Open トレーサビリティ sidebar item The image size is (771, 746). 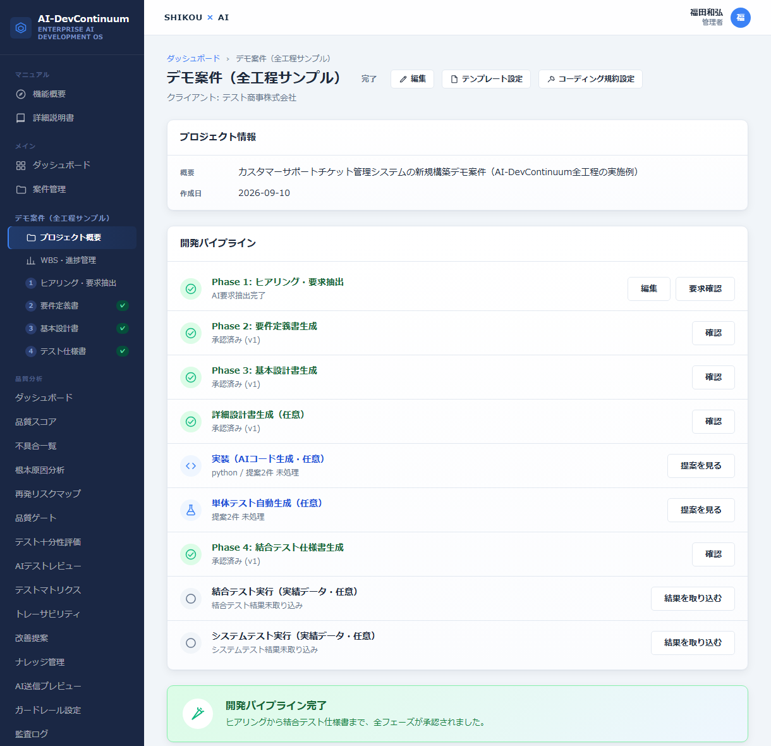[72, 614]
